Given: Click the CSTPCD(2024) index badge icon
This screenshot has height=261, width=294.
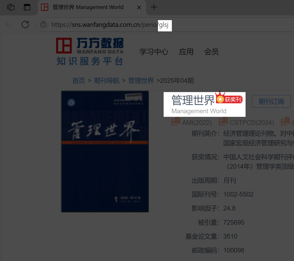Looking at the screenshot, I should point(223,121).
